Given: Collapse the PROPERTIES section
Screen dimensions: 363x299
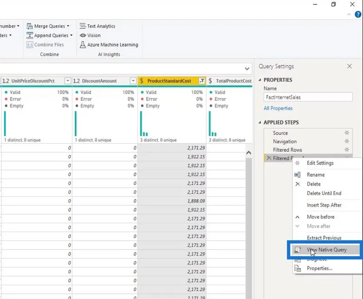Looking at the screenshot, I should click(x=260, y=80).
